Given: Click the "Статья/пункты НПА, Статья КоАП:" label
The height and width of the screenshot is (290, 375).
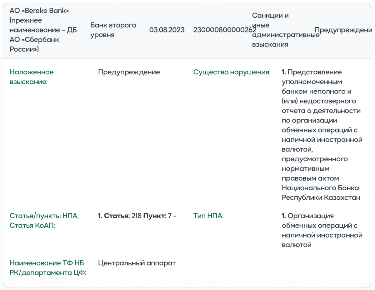Looking at the screenshot, I should (44, 221).
